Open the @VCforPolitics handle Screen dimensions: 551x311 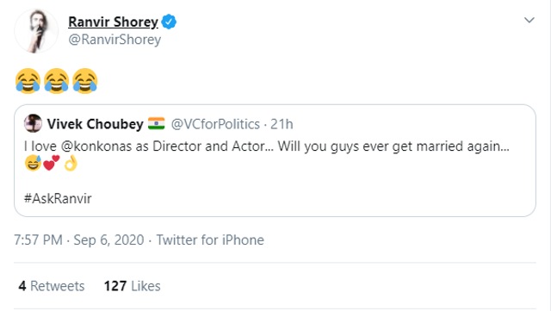coord(215,124)
